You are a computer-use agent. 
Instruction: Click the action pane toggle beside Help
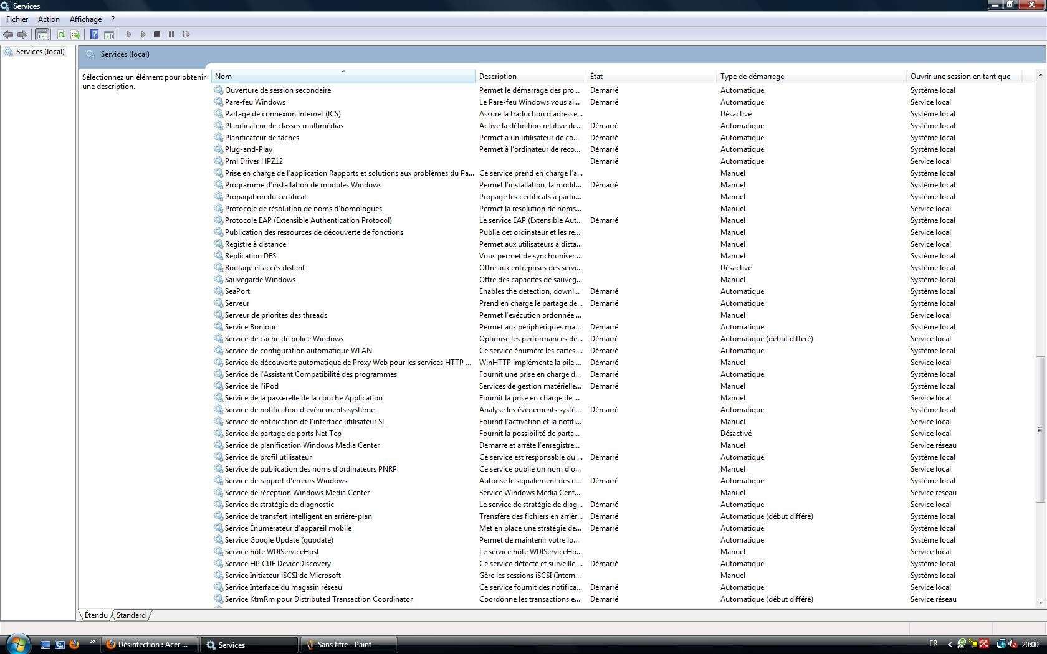pos(109,34)
